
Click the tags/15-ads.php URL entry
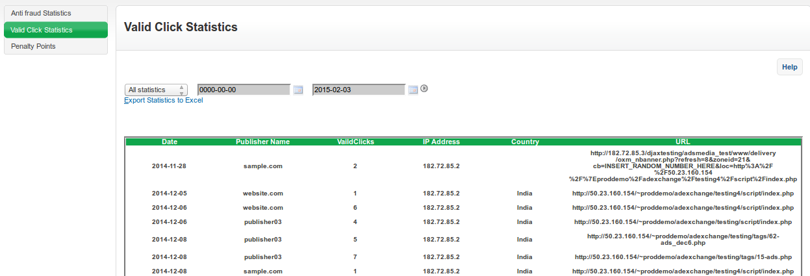683,257
